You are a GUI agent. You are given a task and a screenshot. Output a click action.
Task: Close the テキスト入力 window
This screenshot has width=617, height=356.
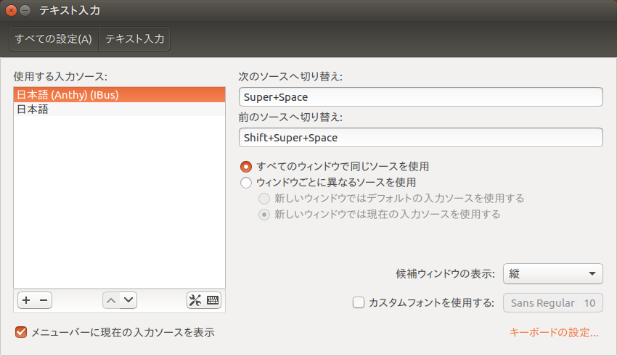click(11, 10)
